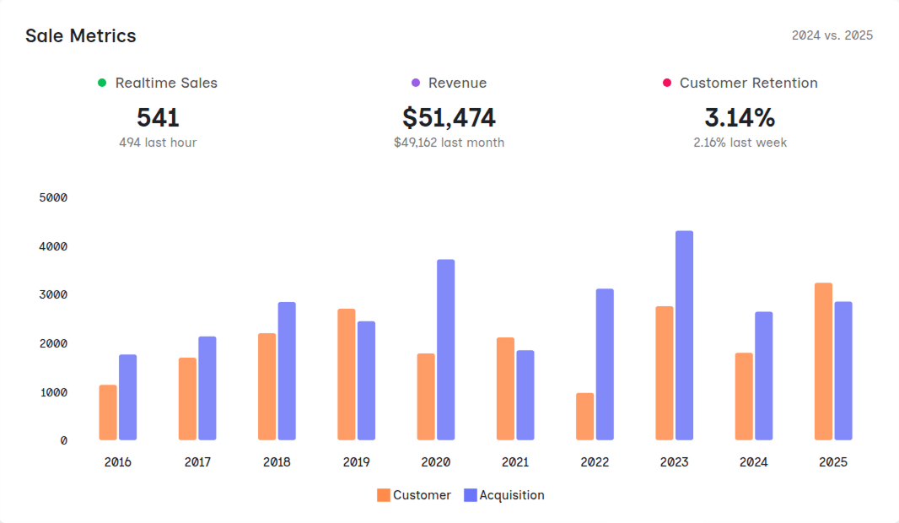Select the 2025 Customer bar
This screenshot has height=523, width=899.
[x=823, y=361]
